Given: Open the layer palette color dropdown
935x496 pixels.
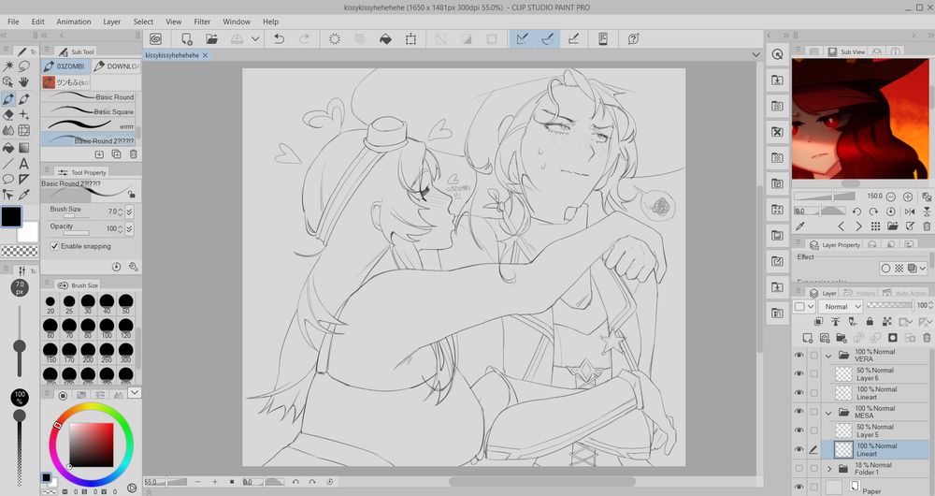Looking at the screenshot, I should click(x=804, y=306).
